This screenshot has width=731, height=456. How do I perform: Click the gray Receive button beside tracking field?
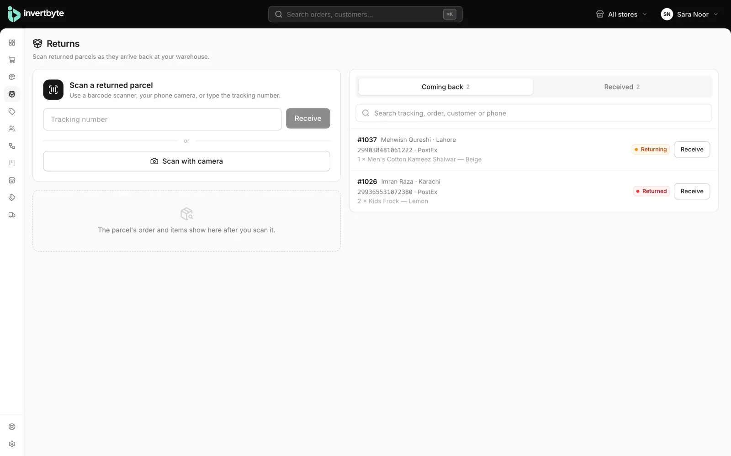point(308,119)
